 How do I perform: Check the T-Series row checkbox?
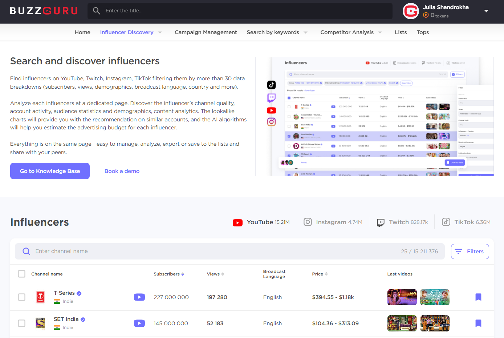tap(22, 297)
